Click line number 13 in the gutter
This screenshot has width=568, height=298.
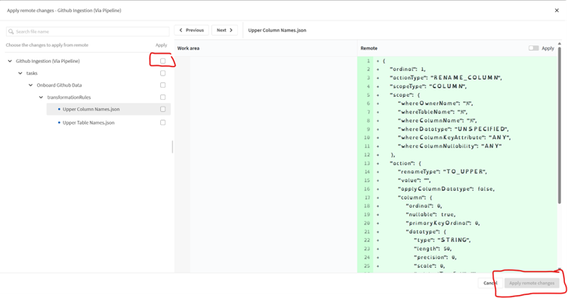coord(367,163)
